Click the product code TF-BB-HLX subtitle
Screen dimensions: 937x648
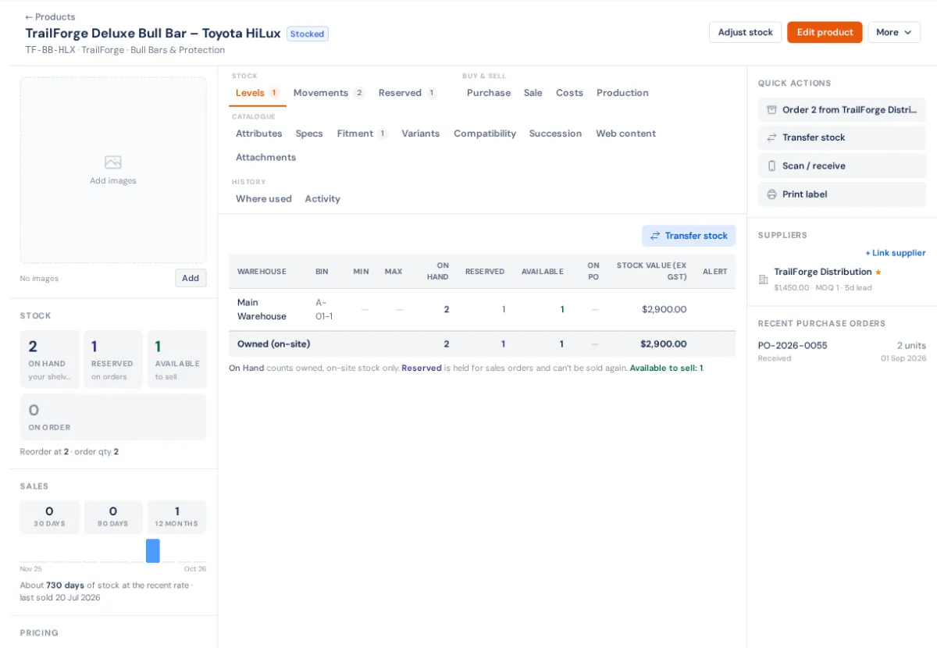(x=51, y=50)
